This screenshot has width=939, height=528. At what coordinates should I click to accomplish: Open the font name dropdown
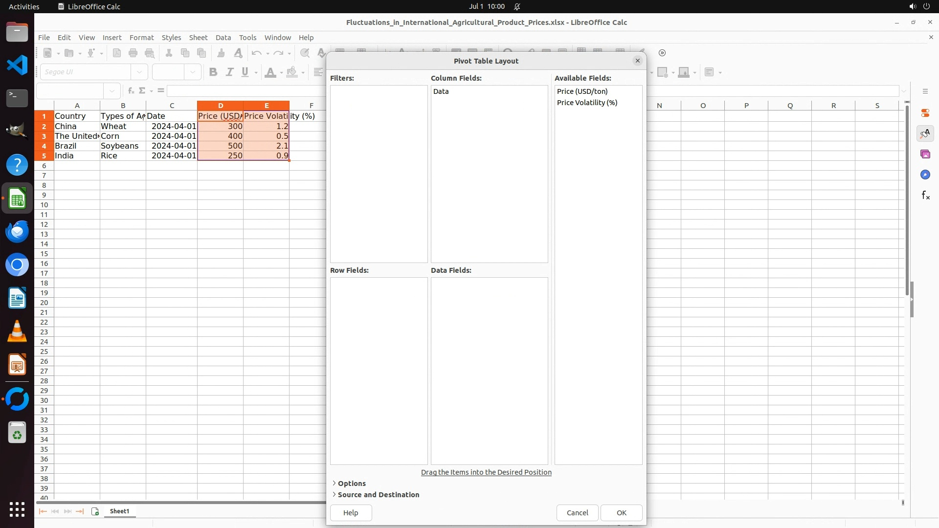139,72
